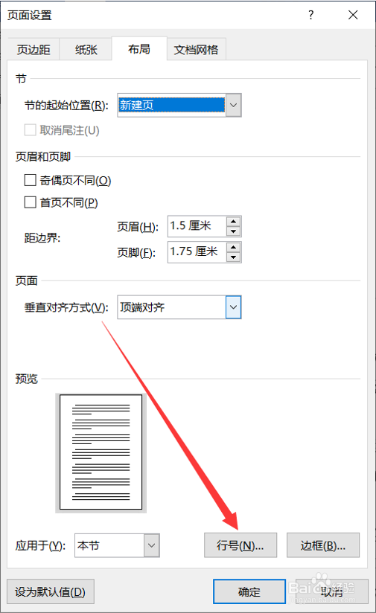Screen dimensions: 376x613
Task: Click the 本节 value in 应用于 box
Action: pyautogui.click(x=109, y=545)
